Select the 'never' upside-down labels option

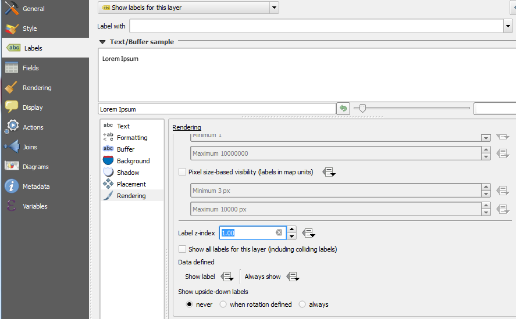(189, 304)
